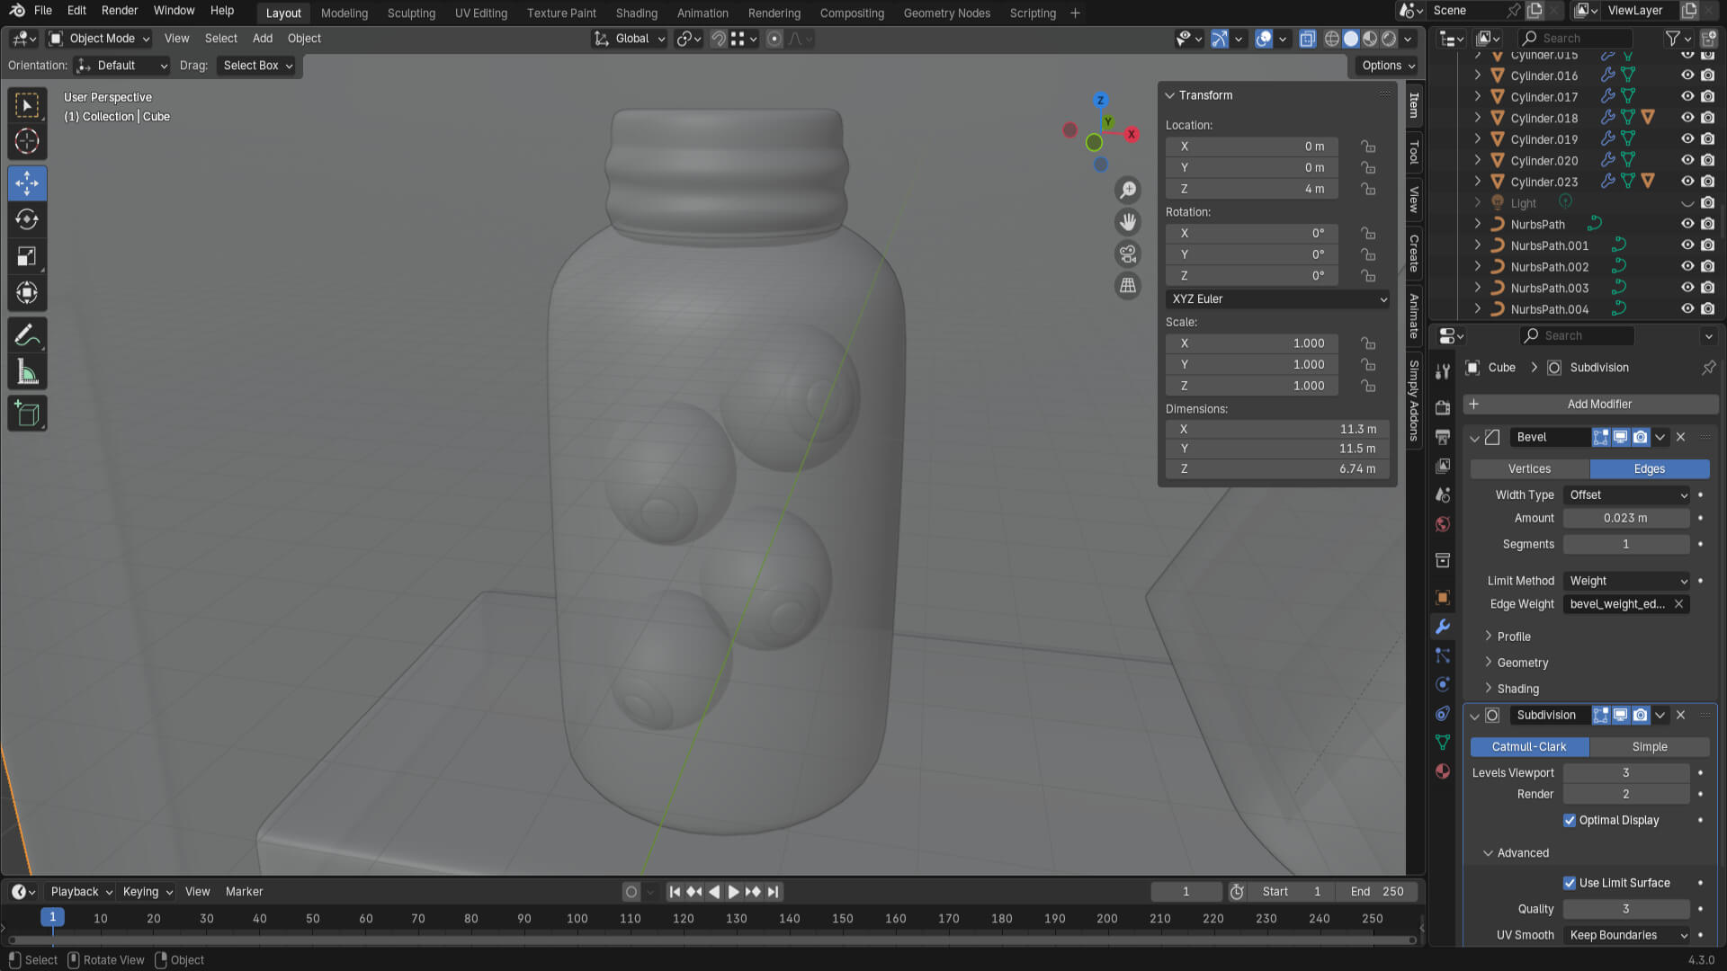This screenshot has width=1727, height=971.
Task: Open the Material properties tab
Action: (x=1443, y=771)
